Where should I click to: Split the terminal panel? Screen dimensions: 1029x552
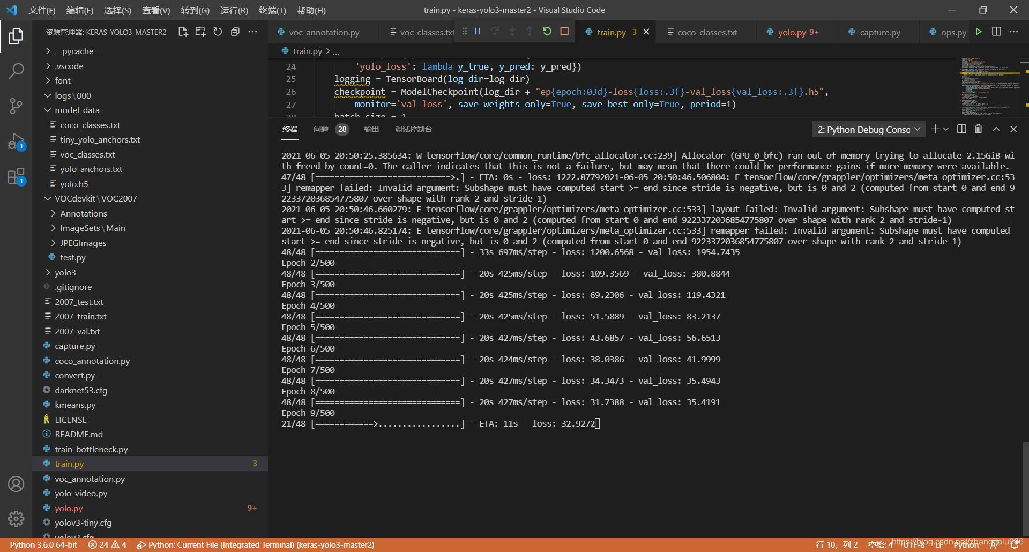point(961,129)
